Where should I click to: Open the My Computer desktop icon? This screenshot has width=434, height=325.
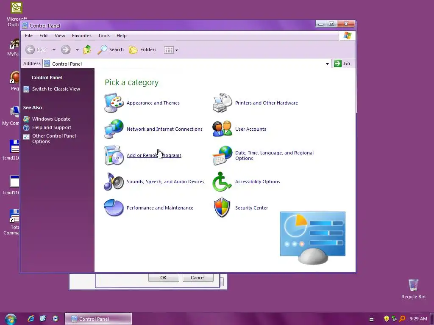(x=11, y=116)
